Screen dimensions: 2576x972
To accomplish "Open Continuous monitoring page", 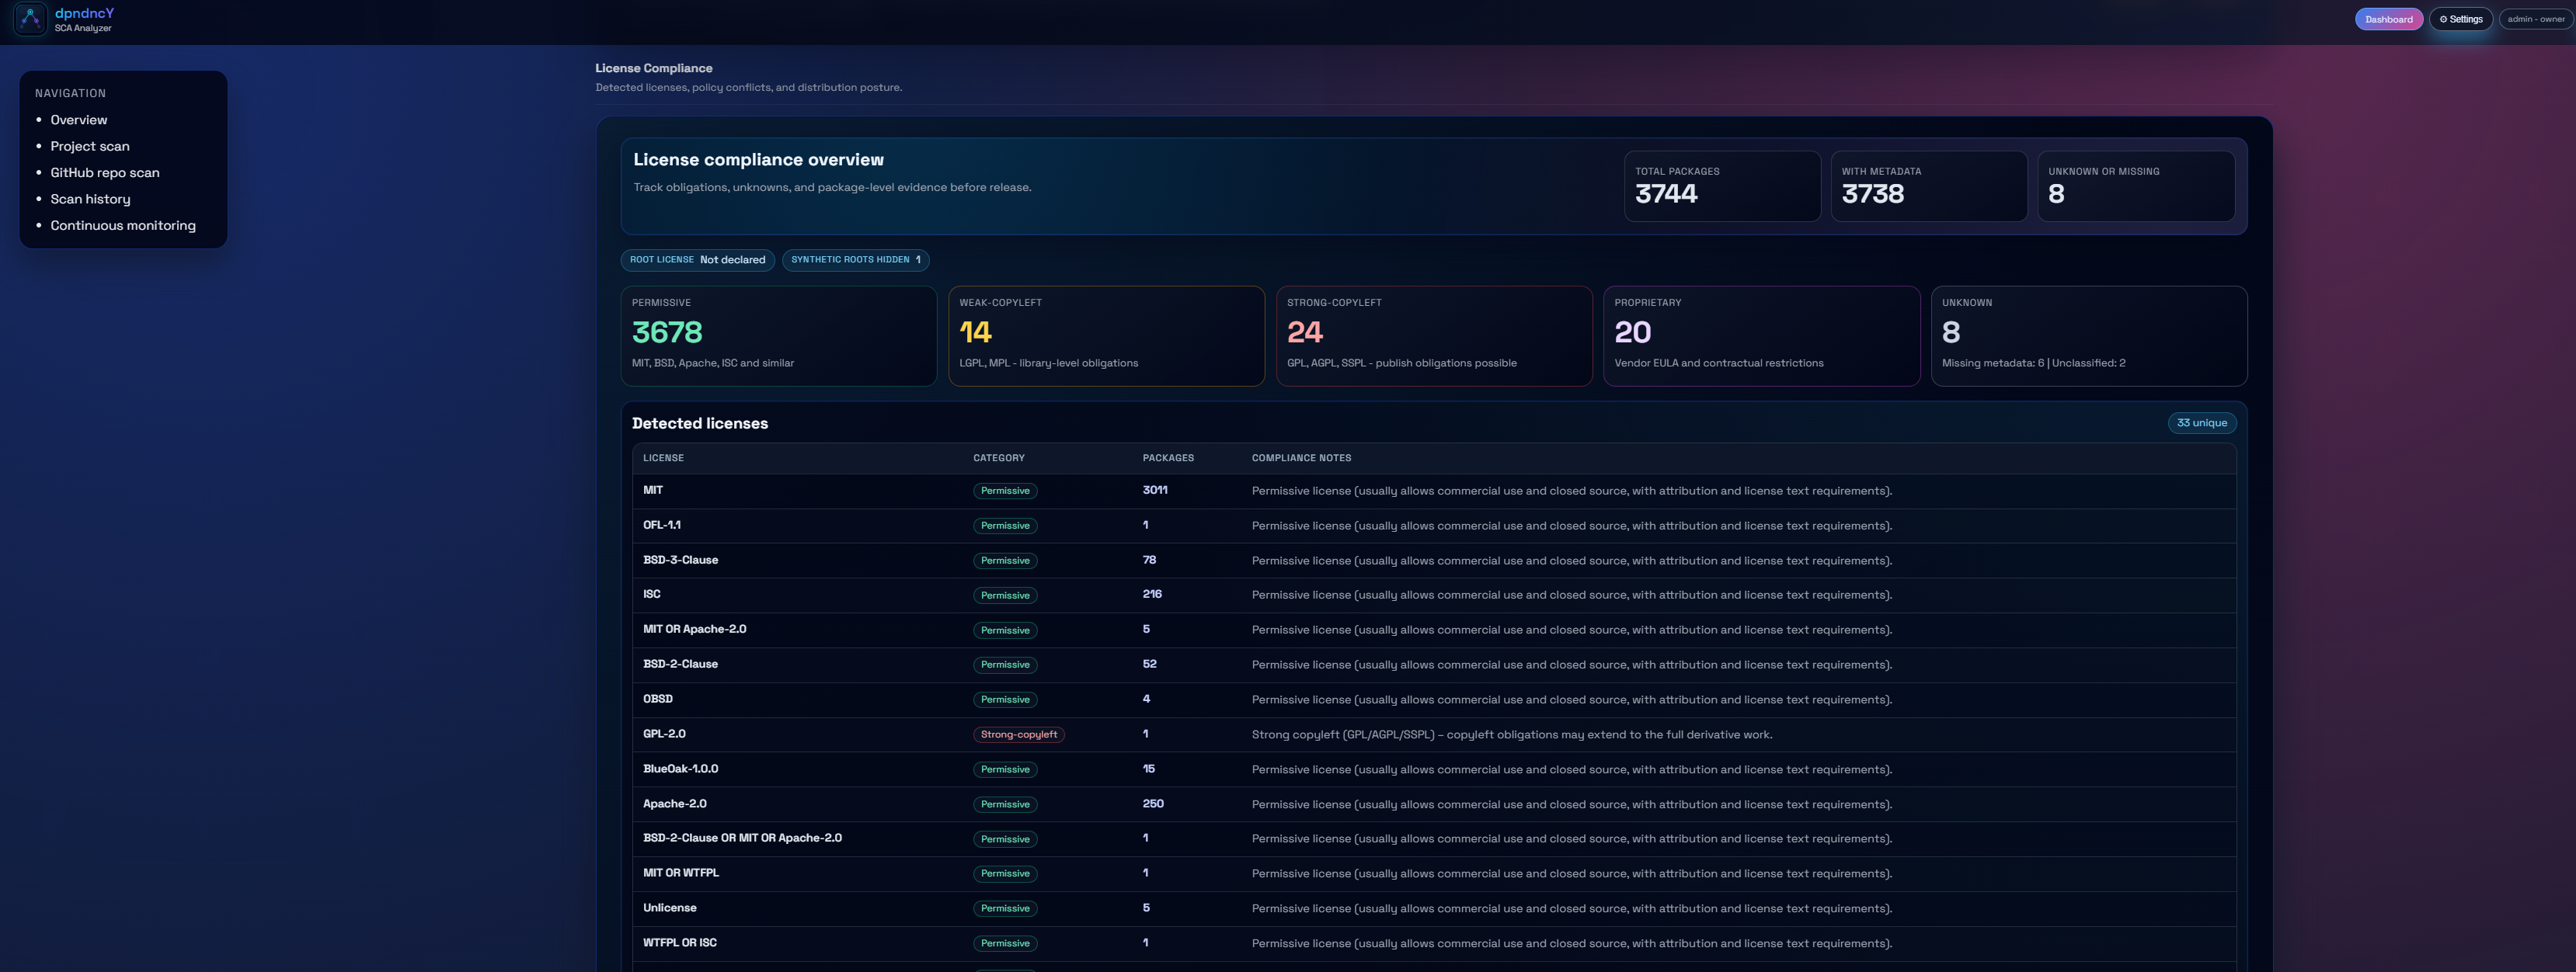I will pos(122,226).
